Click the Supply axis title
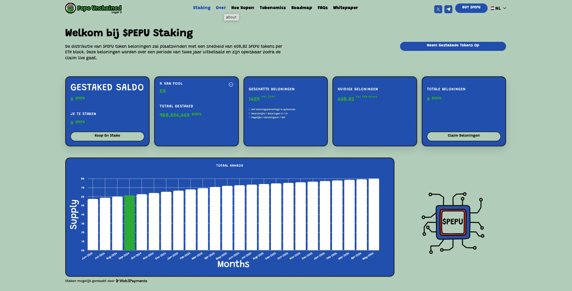Viewport: 572px width, 291px height. (x=74, y=214)
